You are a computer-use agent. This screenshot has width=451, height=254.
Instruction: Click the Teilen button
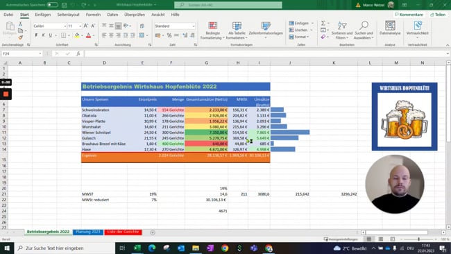point(438,15)
